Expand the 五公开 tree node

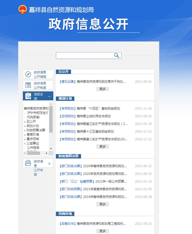(25, 122)
